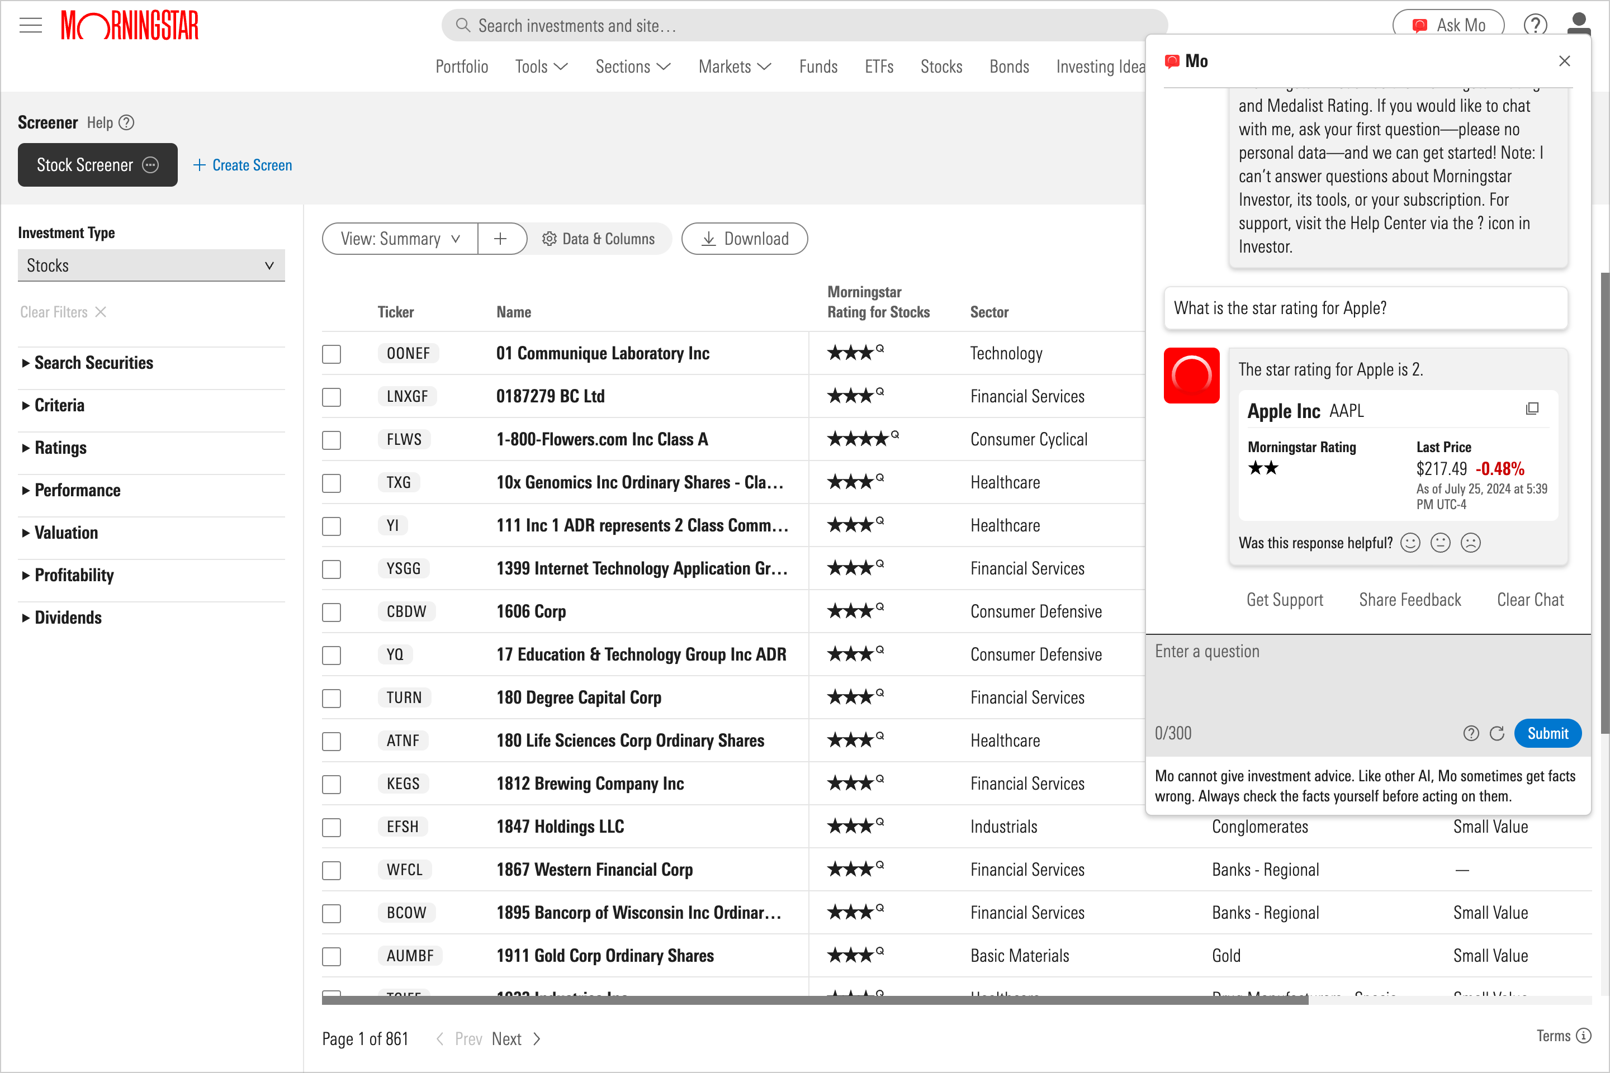This screenshot has width=1610, height=1073.
Task: Click the Create Screen link
Action: [x=243, y=165]
